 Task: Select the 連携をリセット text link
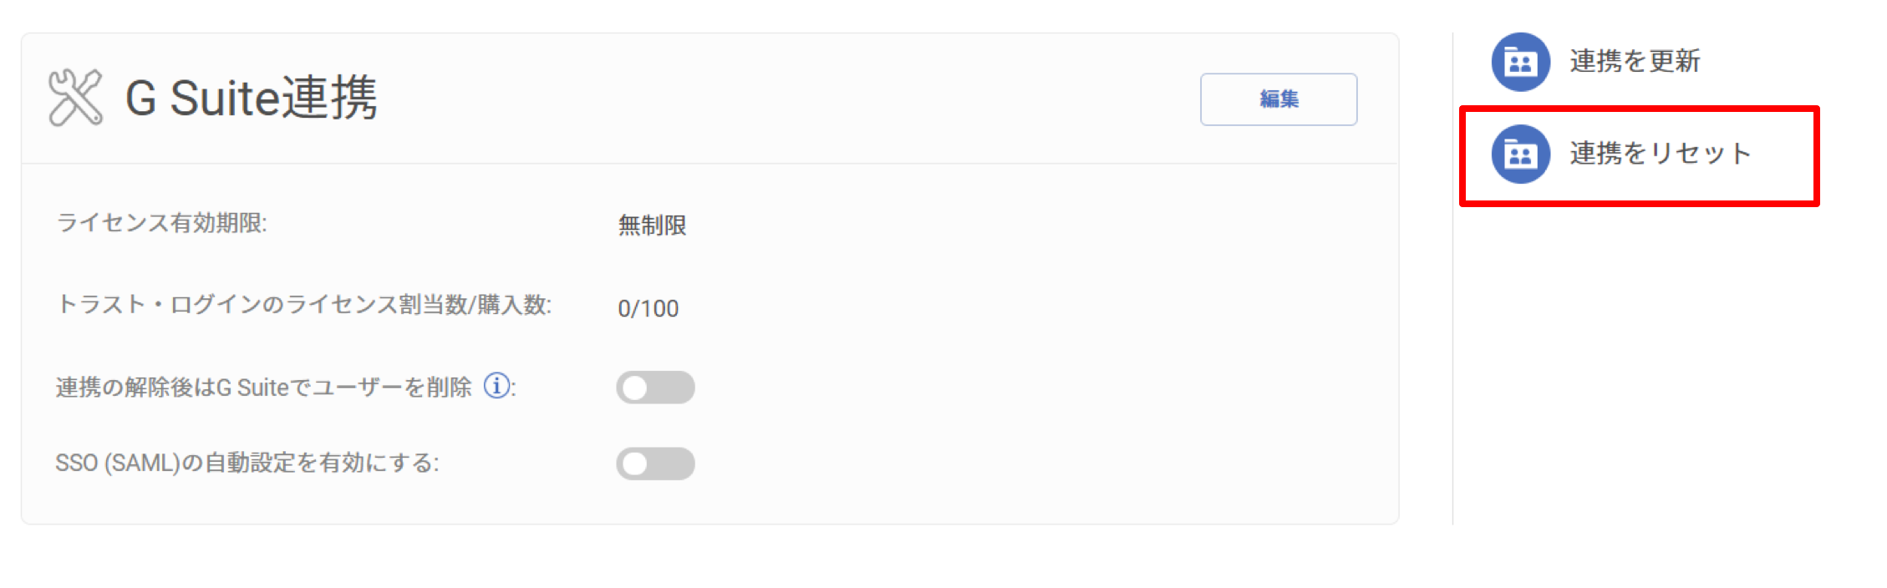tap(1660, 154)
